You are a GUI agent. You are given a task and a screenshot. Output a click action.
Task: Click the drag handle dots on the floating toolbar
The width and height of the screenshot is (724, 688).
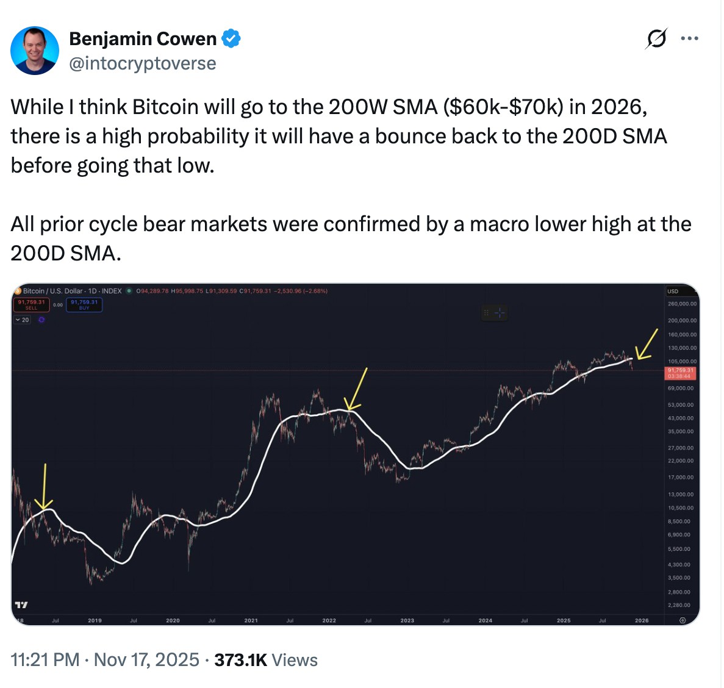pyautogui.click(x=486, y=313)
